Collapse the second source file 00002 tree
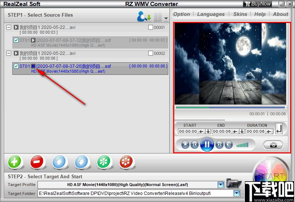This screenshot has width=295, height=202. point(9,53)
